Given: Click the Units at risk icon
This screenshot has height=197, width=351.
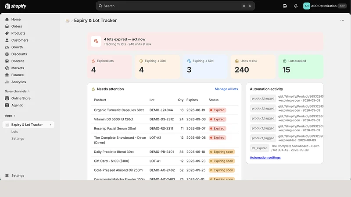Looking at the screenshot, I should pos(237,61).
